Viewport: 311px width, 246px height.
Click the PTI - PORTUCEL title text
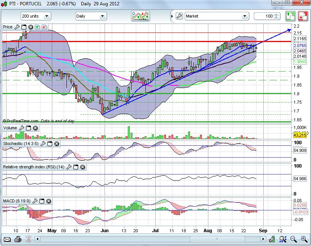pos(26,4)
